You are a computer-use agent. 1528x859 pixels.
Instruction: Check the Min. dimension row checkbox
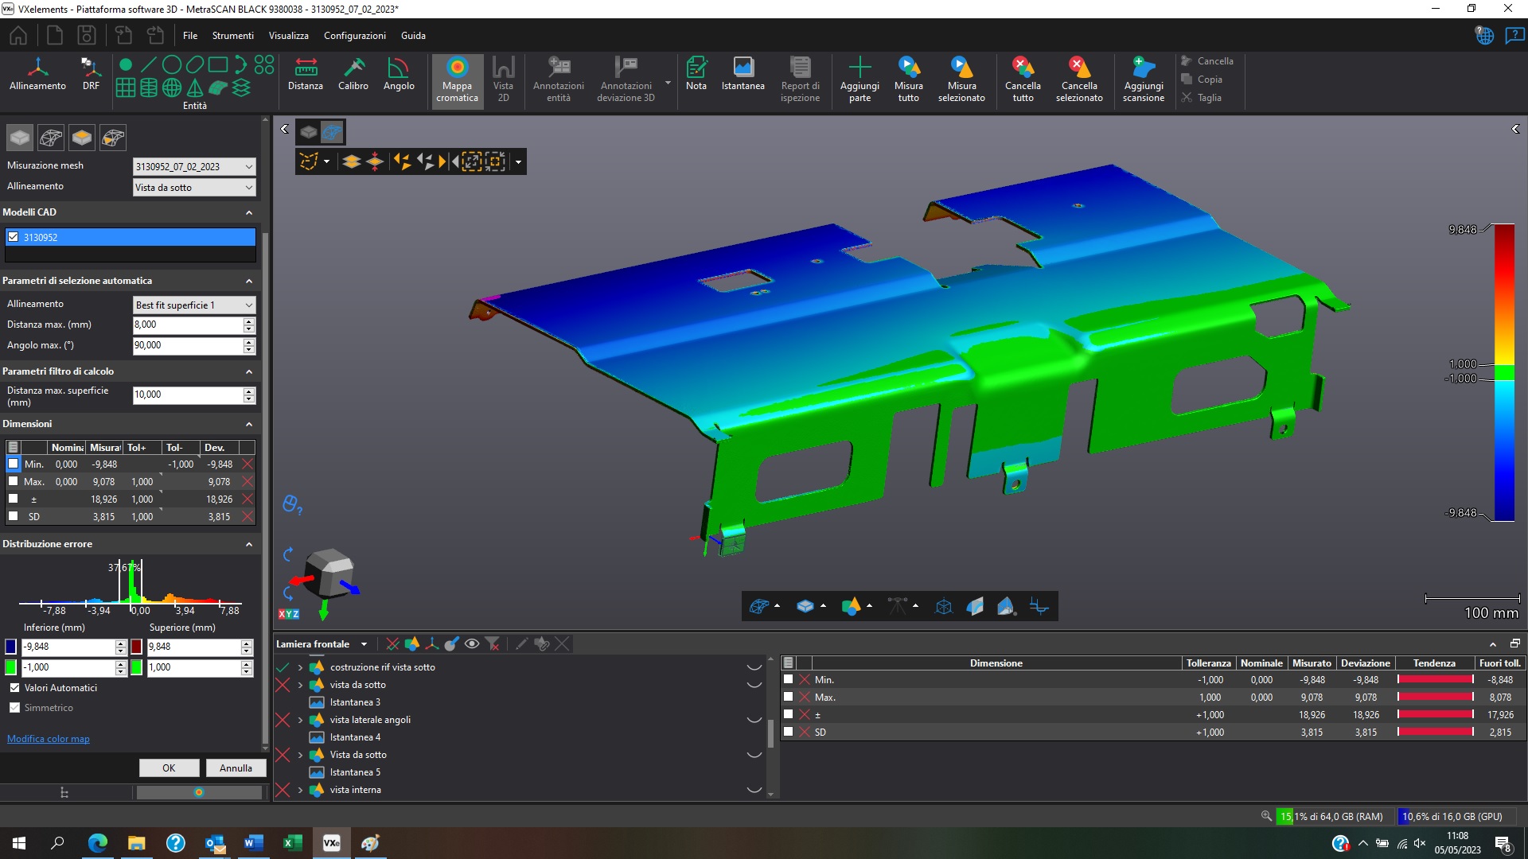[14, 464]
